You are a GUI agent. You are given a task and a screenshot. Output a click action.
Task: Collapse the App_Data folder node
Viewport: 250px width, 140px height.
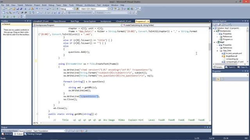click(217, 51)
